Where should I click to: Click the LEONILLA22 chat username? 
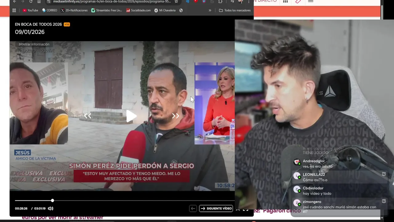(314, 175)
